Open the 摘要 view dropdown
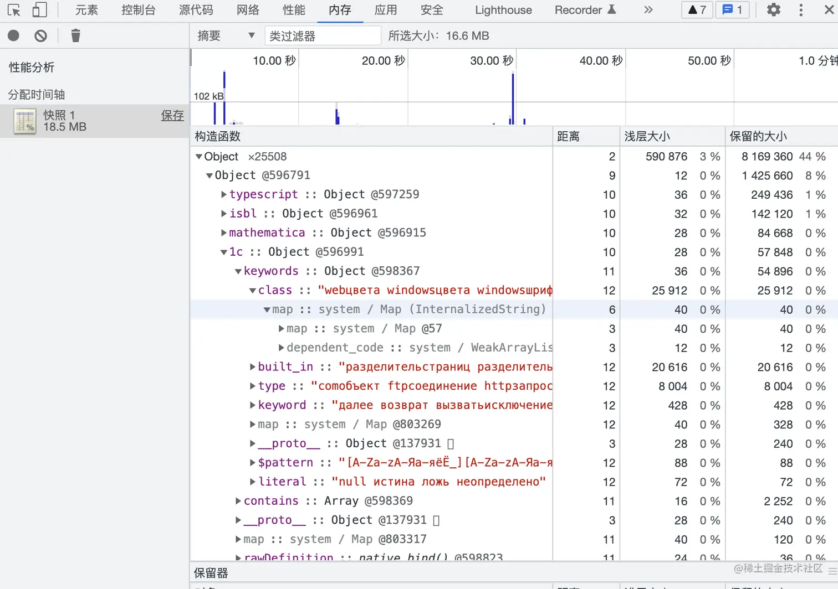838x589 pixels. coord(226,36)
